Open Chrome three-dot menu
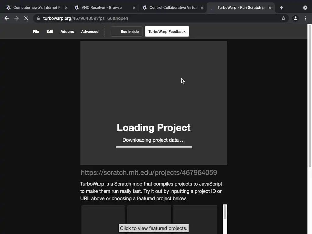Viewport: 312px width, 234px height. tap(305, 18)
